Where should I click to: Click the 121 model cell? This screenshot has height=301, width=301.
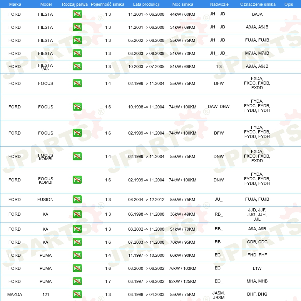point(46,294)
